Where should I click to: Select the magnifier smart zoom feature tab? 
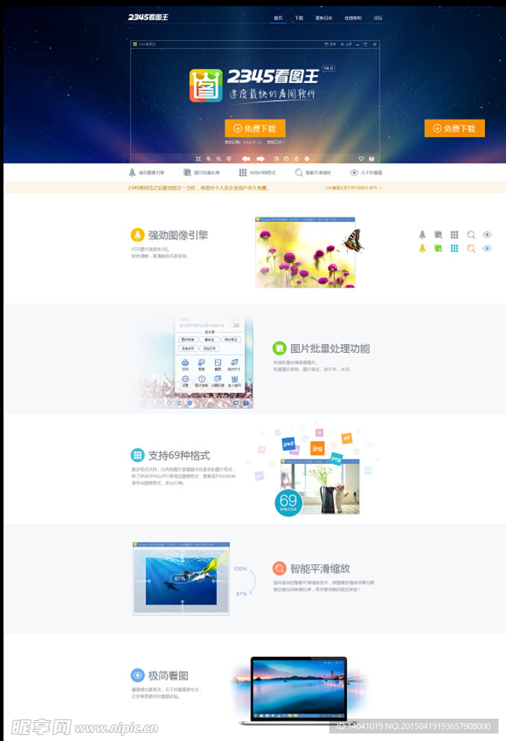(x=313, y=172)
